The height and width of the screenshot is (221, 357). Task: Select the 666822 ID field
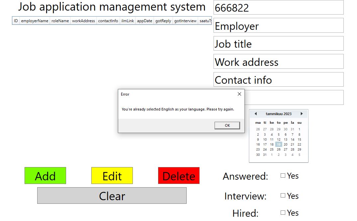pyautogui.click(x=279, y=8)
